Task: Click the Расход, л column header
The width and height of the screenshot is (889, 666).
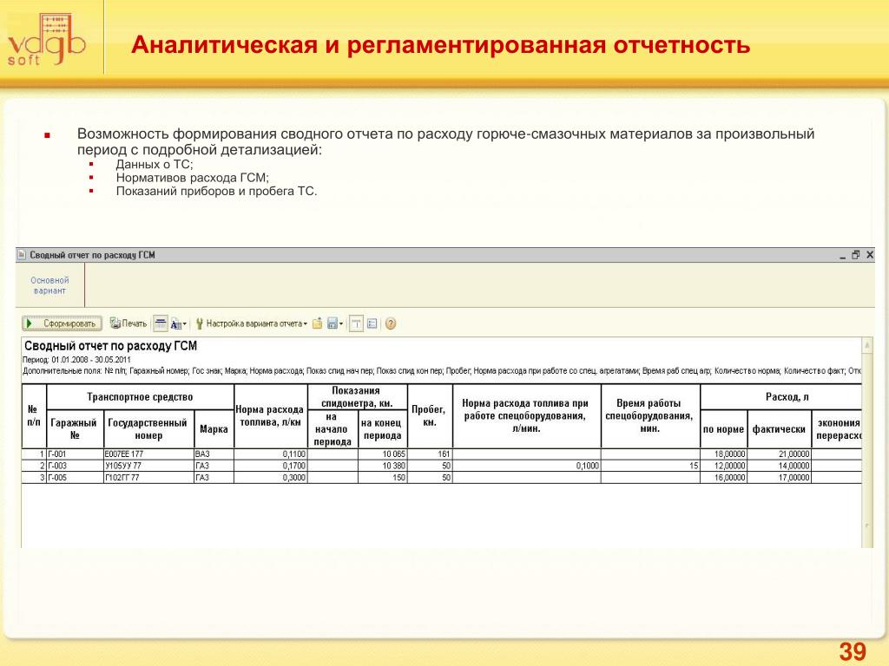Action: [x=781, y=397]
